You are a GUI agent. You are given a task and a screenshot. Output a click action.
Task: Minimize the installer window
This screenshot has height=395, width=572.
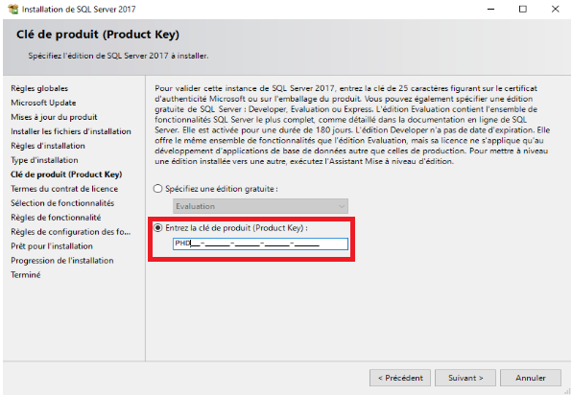pyautogui.click(x=491, y=10)
